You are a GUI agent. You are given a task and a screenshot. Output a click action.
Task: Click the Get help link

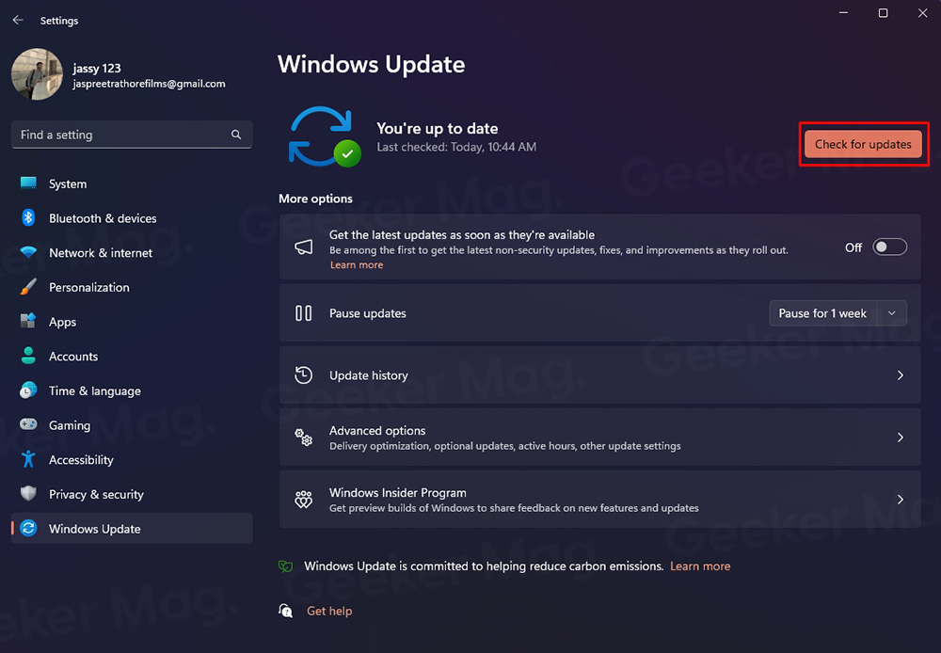pyautogui.click(x=329, y=611)
